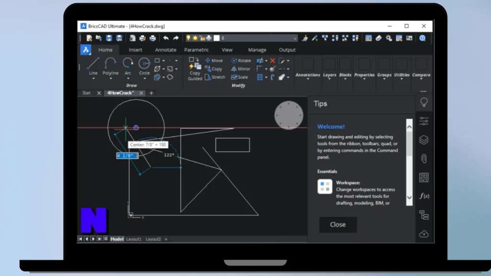
Task: Open the Properties sliders side panel icon
Action: pos(424,121)
